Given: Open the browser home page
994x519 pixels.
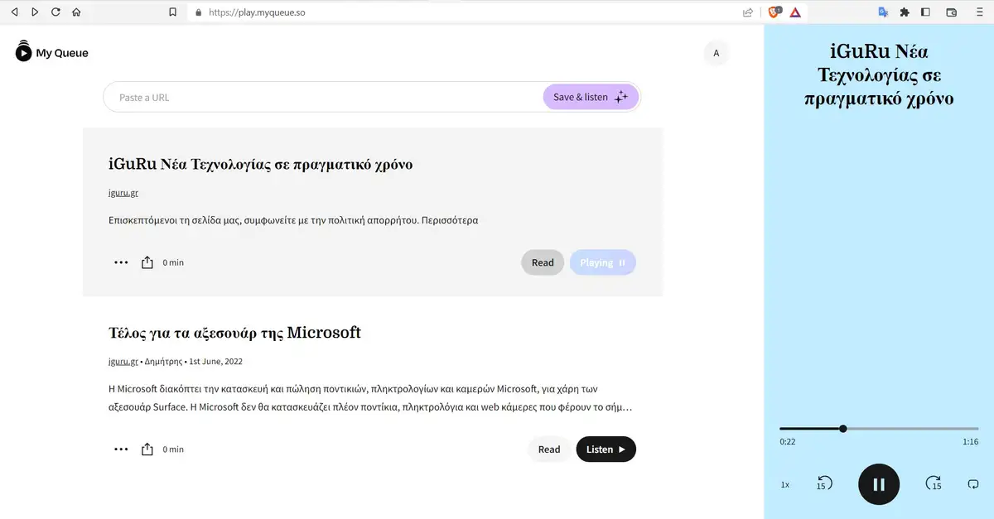Looking at the screenshot, I should pyautogui.click(x=76, y=12).
